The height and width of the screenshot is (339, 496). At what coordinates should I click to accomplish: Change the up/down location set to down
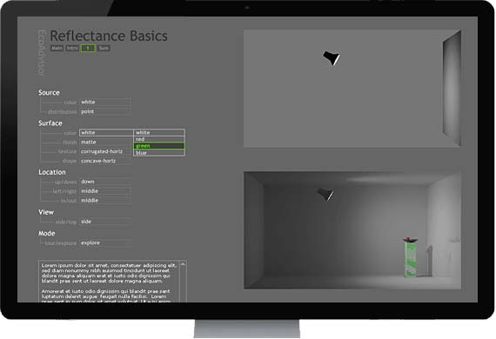pyautogui.click(x=105, y=182)
